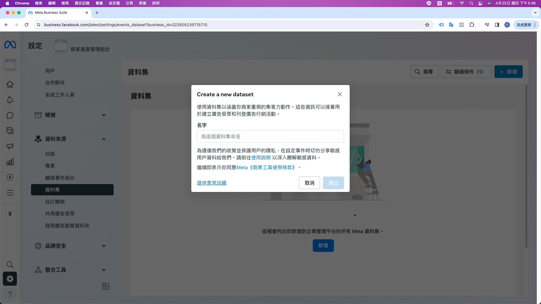Open macOS Control Center icon

[x=480, y=3]
